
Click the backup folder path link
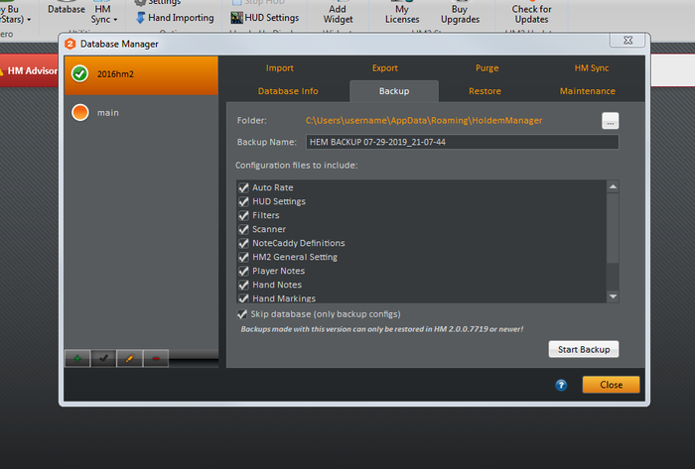(424, 120)
